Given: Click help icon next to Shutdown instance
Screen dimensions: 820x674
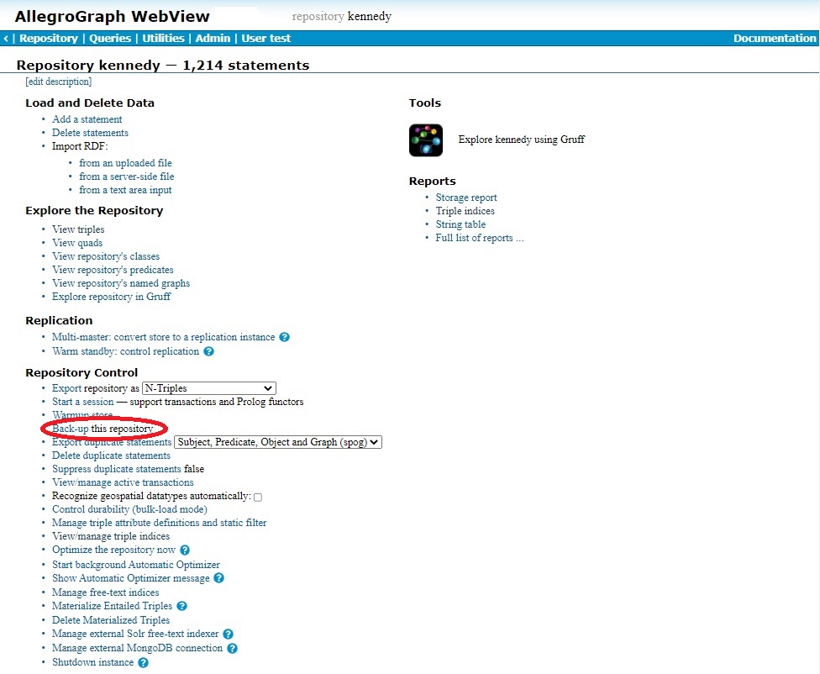Looking at the screenshot, I should 143,663.
